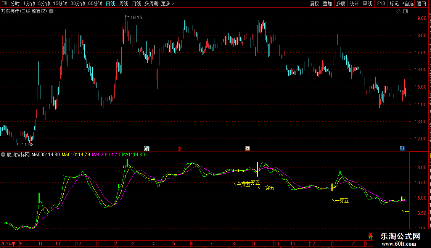Switch to the 月线 monthly chart
This screenshot has width=431, height=248.
136,3
